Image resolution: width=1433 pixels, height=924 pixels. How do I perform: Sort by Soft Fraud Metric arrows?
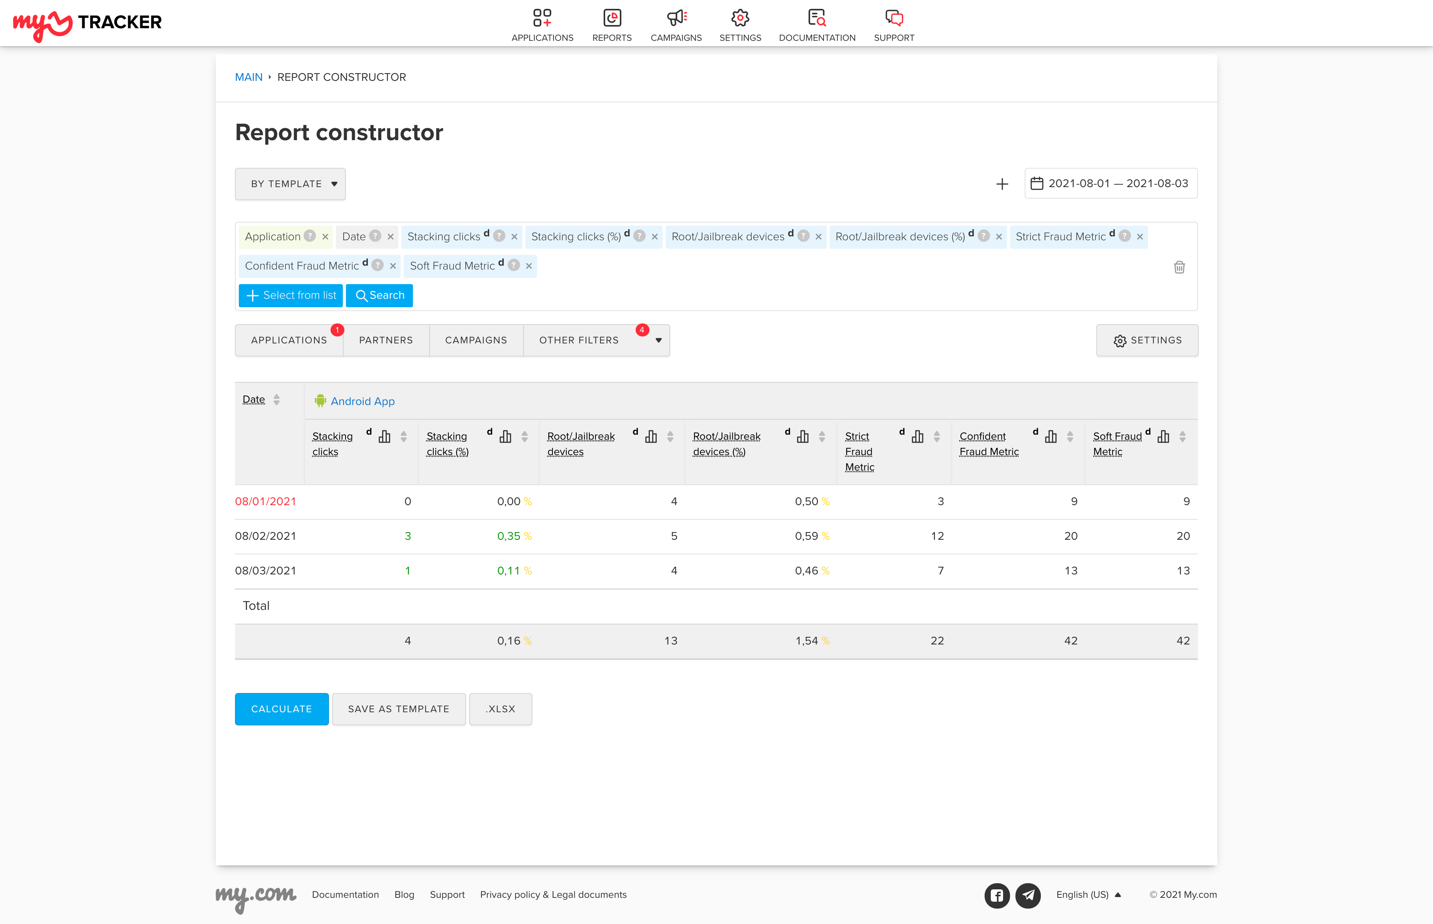pyautogui.click(x=1182, y=437)
